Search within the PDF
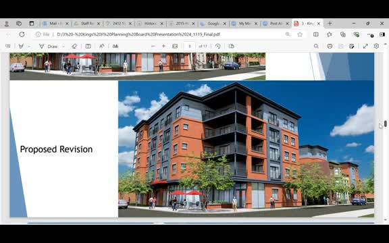This screenshot has height=243, width=389. (x=316, y=46)
